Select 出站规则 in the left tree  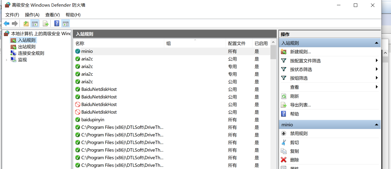(x=27, y=47)
